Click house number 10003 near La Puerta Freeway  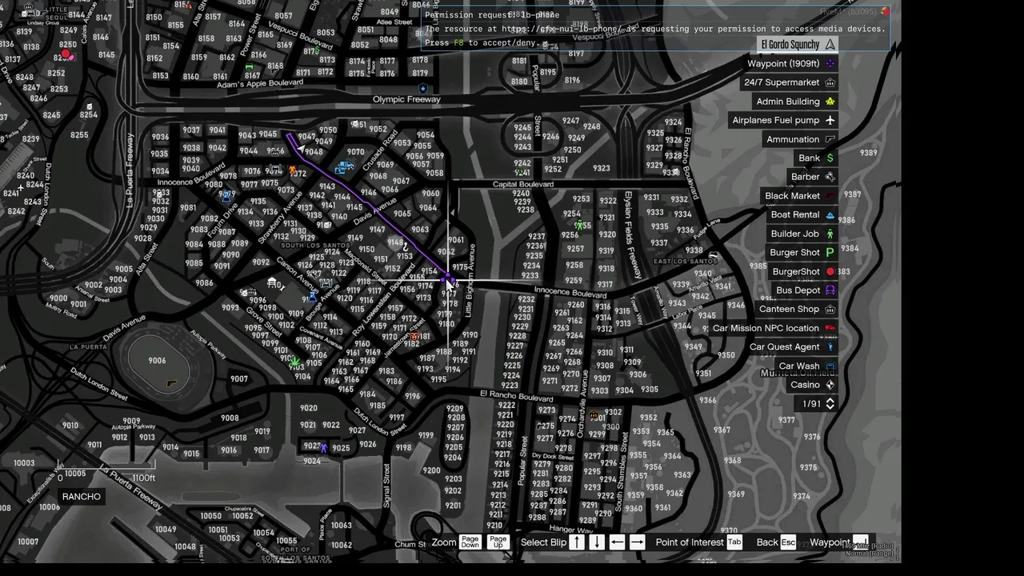pos(24,463)
